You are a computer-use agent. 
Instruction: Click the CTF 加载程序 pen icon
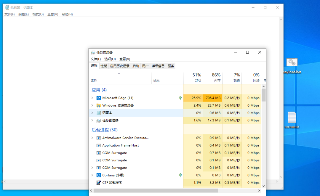tap(99, 183)
